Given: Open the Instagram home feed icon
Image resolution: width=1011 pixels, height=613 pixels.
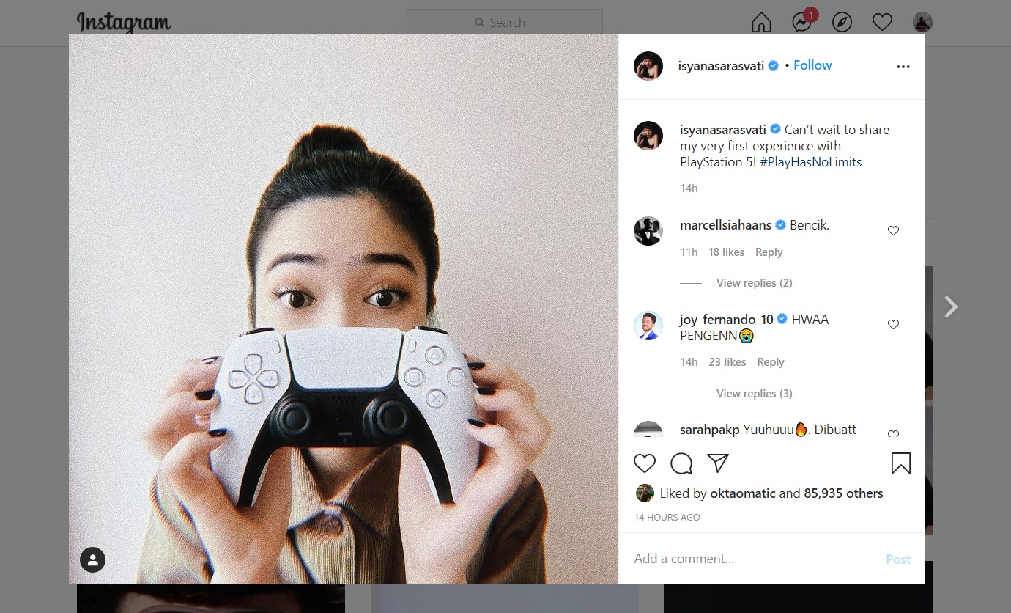Looking at the screenshot, I should (x=761, y=23).
